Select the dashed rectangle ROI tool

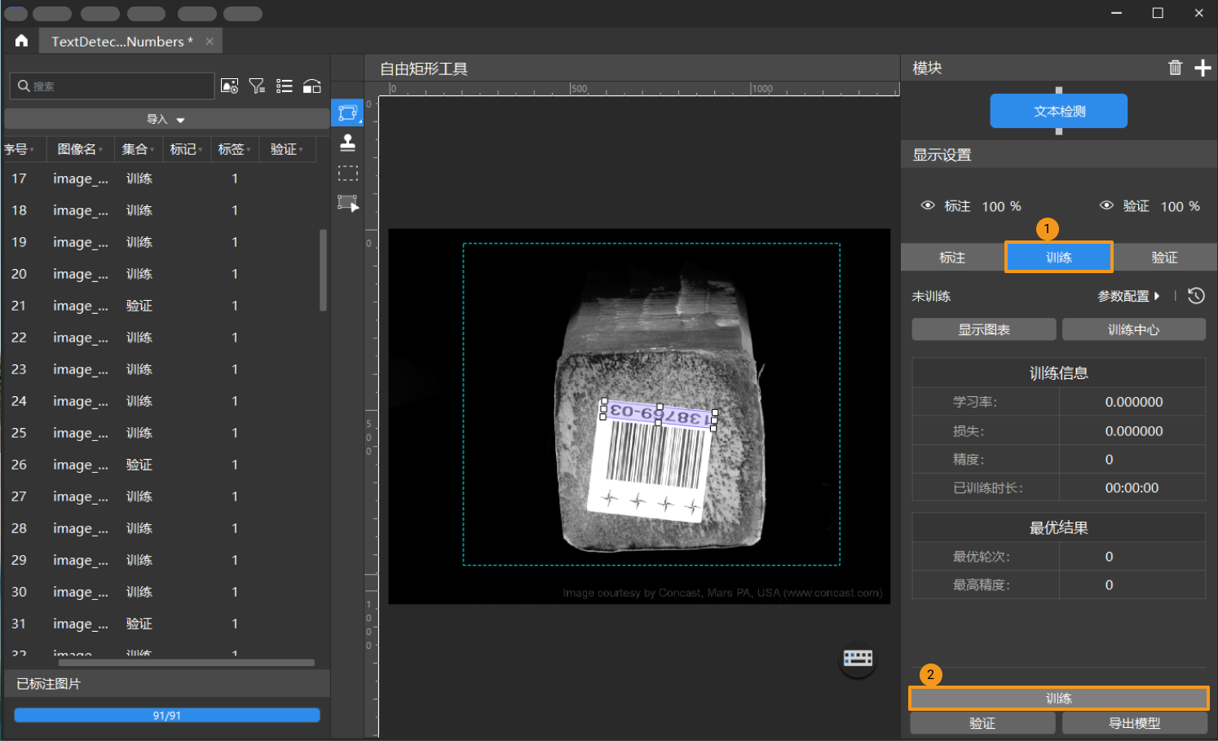pyautogui.click(x=347, y=173)
